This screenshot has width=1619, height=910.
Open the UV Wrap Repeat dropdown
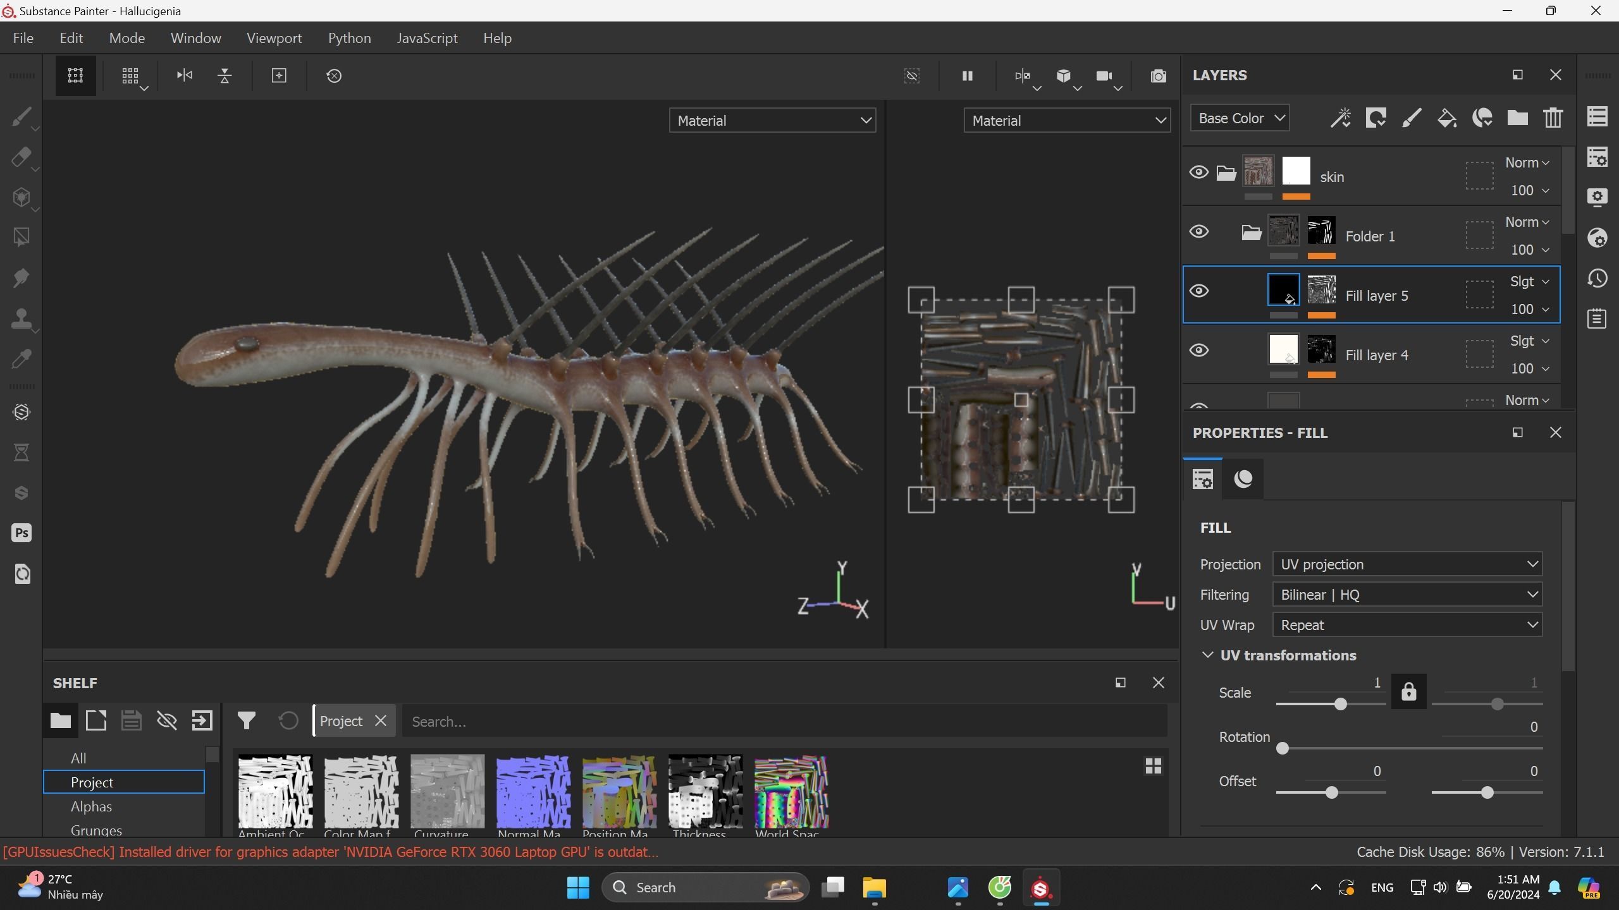point(1407,624)
